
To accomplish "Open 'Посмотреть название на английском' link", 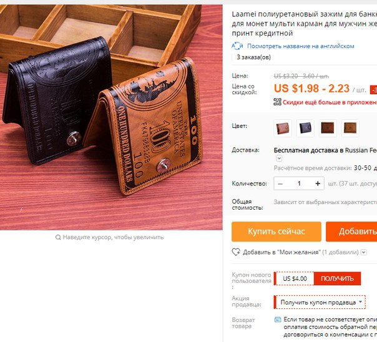I will (x=301, y=46).
